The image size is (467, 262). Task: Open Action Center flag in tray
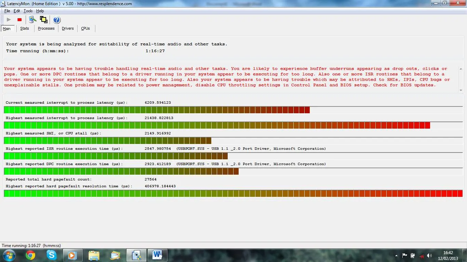coord(405,255)
